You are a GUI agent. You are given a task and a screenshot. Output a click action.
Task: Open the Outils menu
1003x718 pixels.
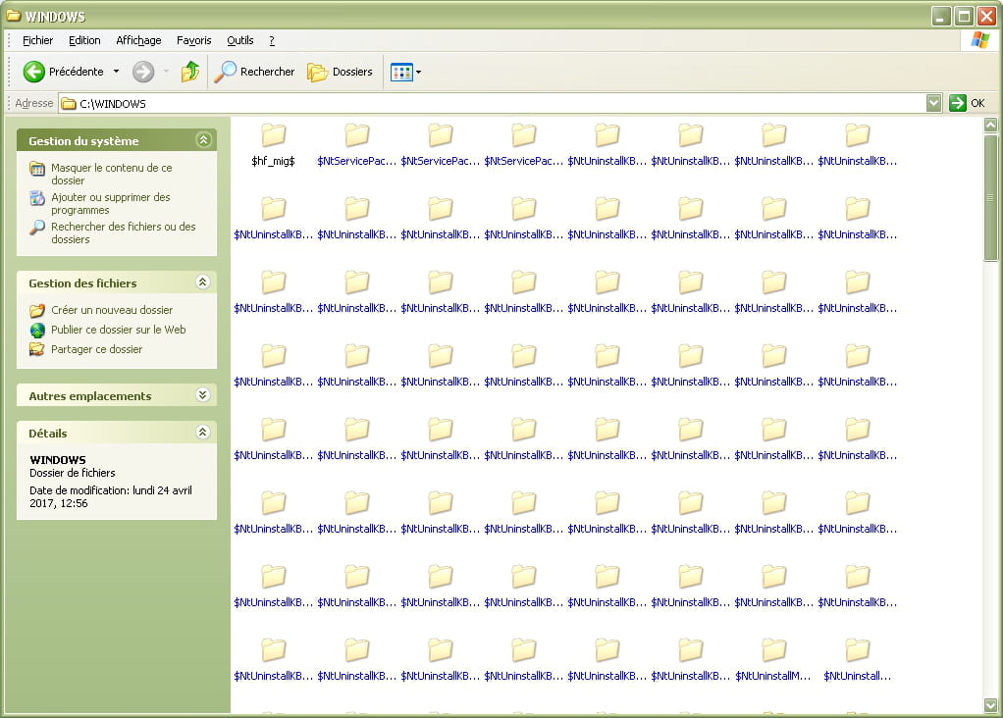pyautogui.click(x=239, y=40)
